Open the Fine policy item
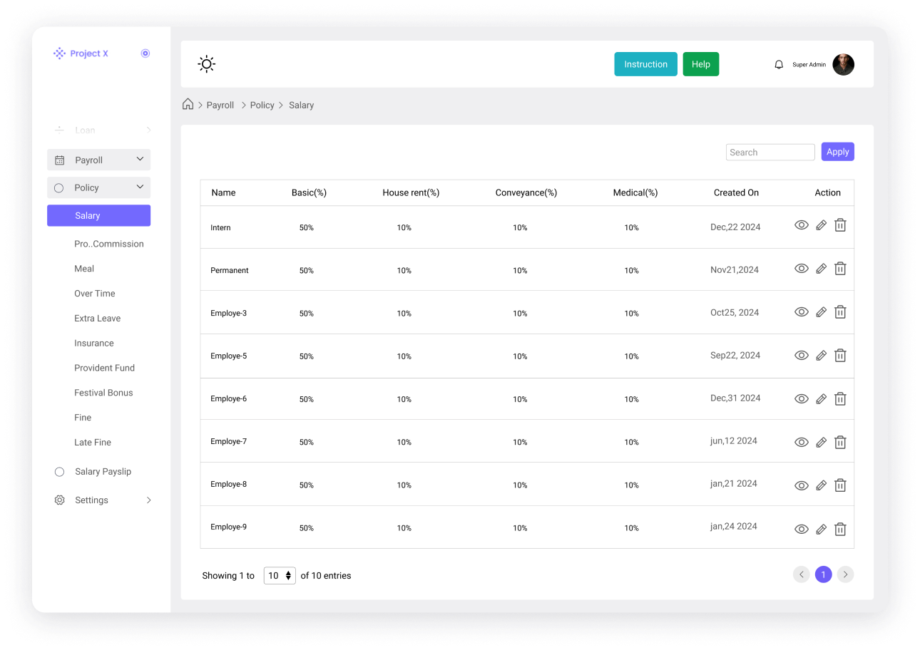920x650 pixels. [83, 418]
